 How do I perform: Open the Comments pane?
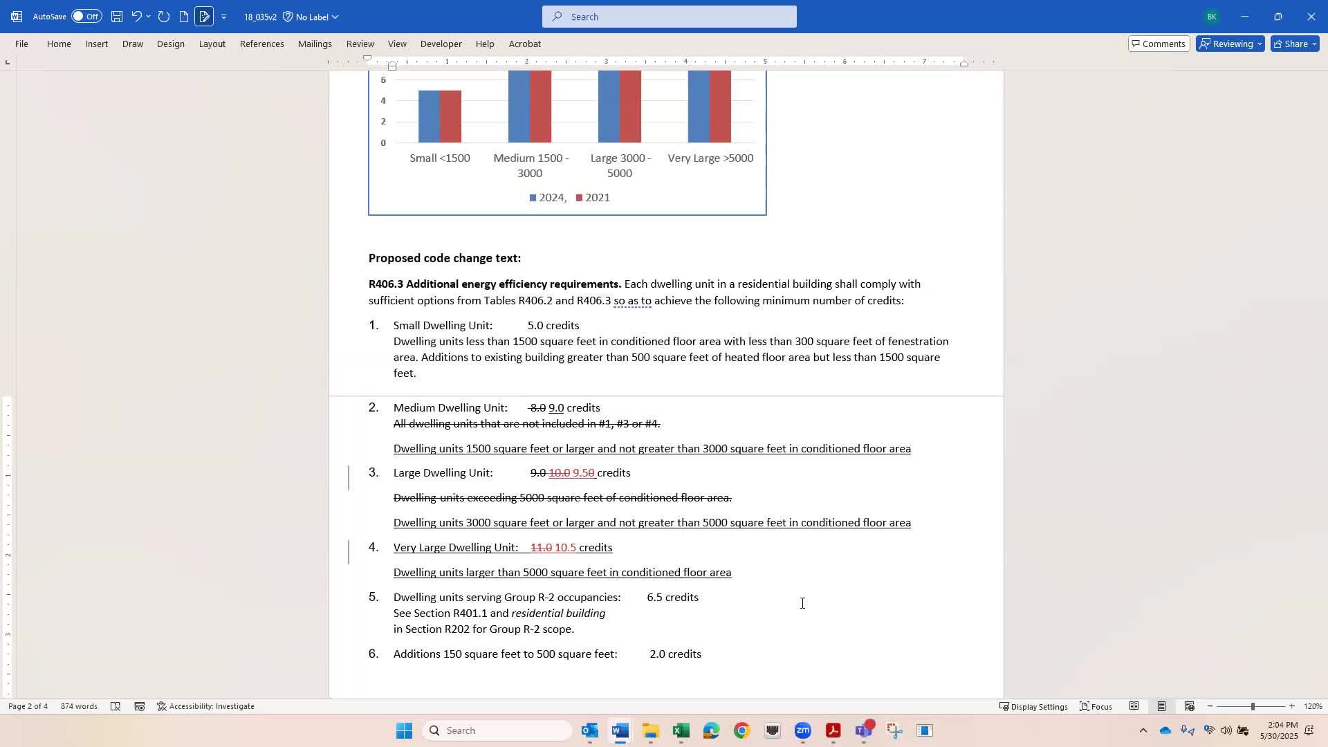click(x=1159, y=44)
